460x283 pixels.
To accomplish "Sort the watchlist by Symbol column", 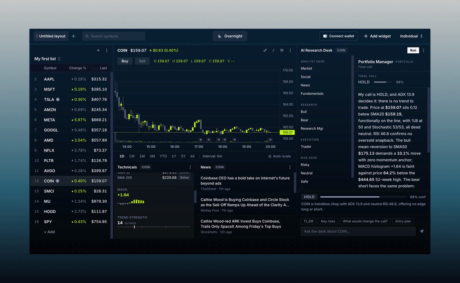I will (50, 68).
